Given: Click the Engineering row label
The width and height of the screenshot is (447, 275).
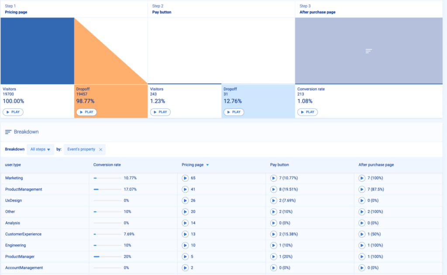Looking at the screenshot, I should pyautogui.click(x=15, y=245).
